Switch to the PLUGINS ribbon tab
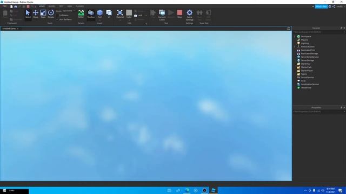This screenshot has height=194, width=346. coord(79,6)
